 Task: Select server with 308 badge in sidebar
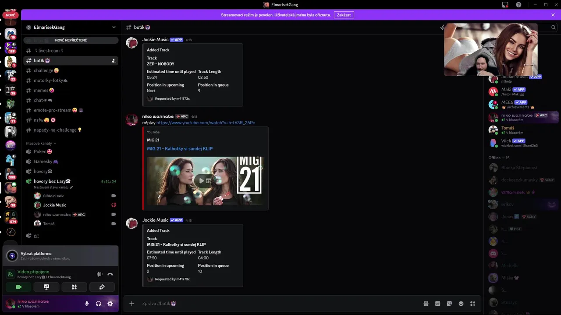coord(11,174)
